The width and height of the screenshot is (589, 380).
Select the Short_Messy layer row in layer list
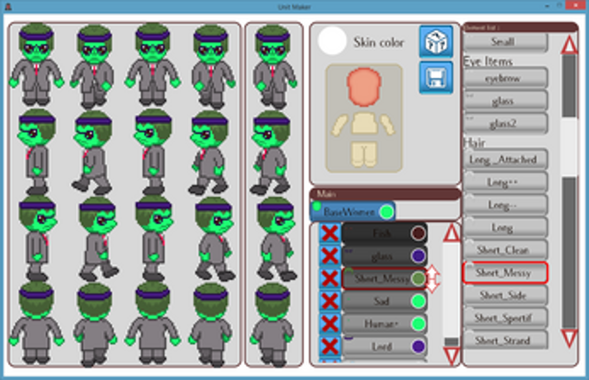[x=384, y=278]
